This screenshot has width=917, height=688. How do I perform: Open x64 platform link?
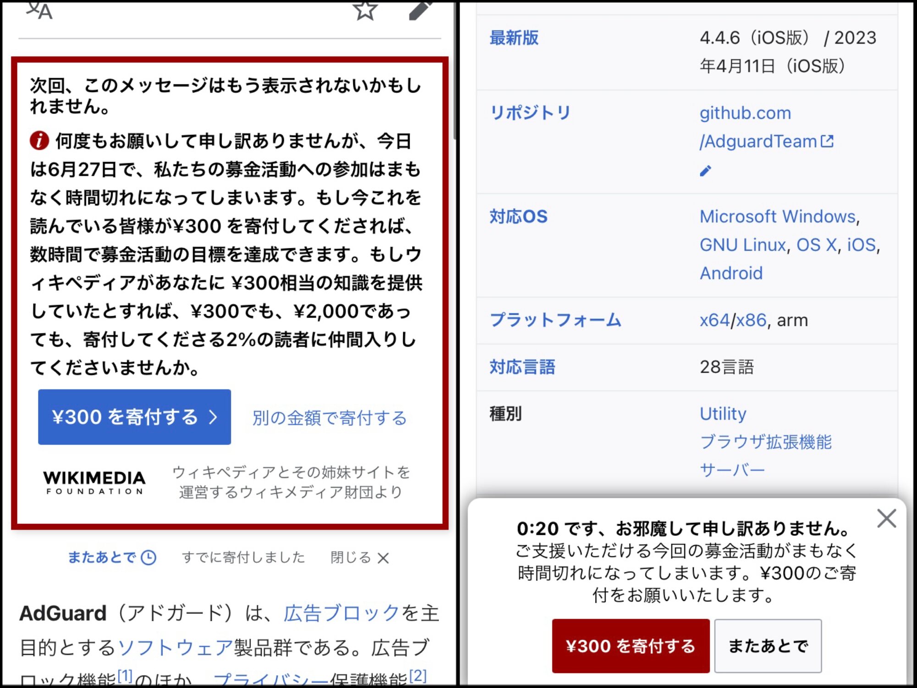pos(714,320)
